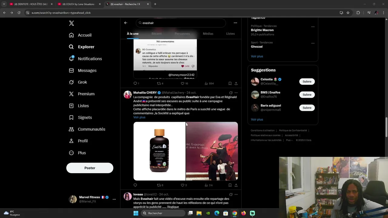388x218 pixels.
Task: Open File Explorer from taskbar
Action: pos(199,213)
